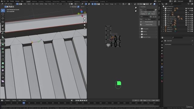Viewport: 194px width, 109px height.
Task: Toggle viewport visibility of Light collection
Action: (190, 15)
